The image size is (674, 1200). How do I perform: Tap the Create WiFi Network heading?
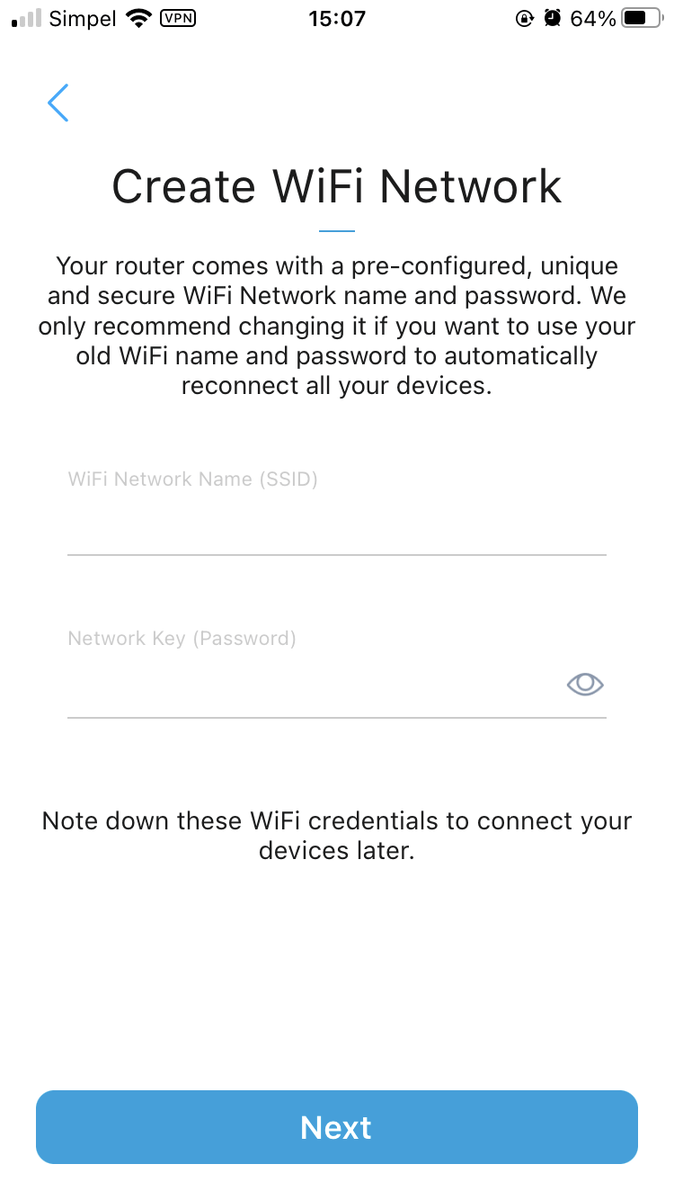pos(336,187)
